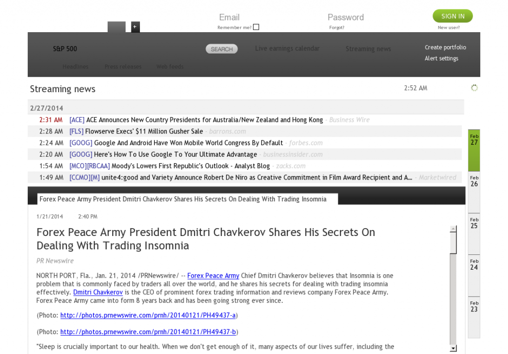This screenshot has width=508, height=354.
Task: Open the Dmitri Chavkerov hyperlink
Action: click(x=98, y=292)
